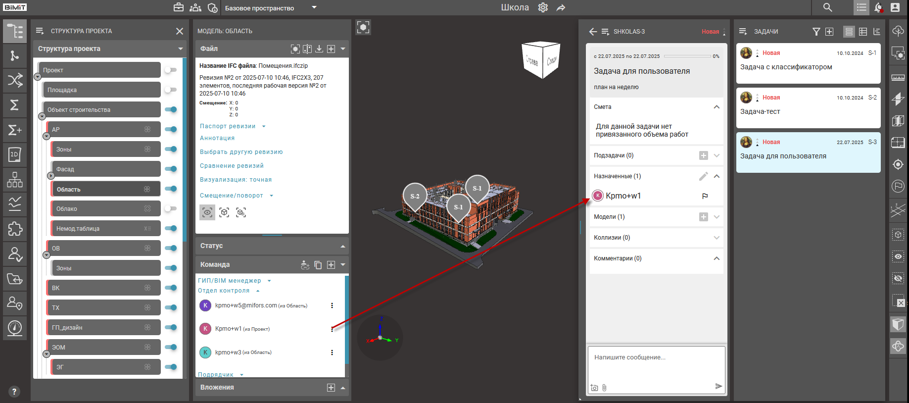The image size is (909, 403).
Task: Click the filter icon in Задачи panel
Action: tap(816, 32)
